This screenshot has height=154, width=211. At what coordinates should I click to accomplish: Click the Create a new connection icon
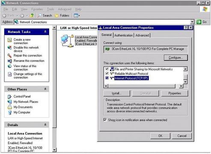tap(9, 40)
